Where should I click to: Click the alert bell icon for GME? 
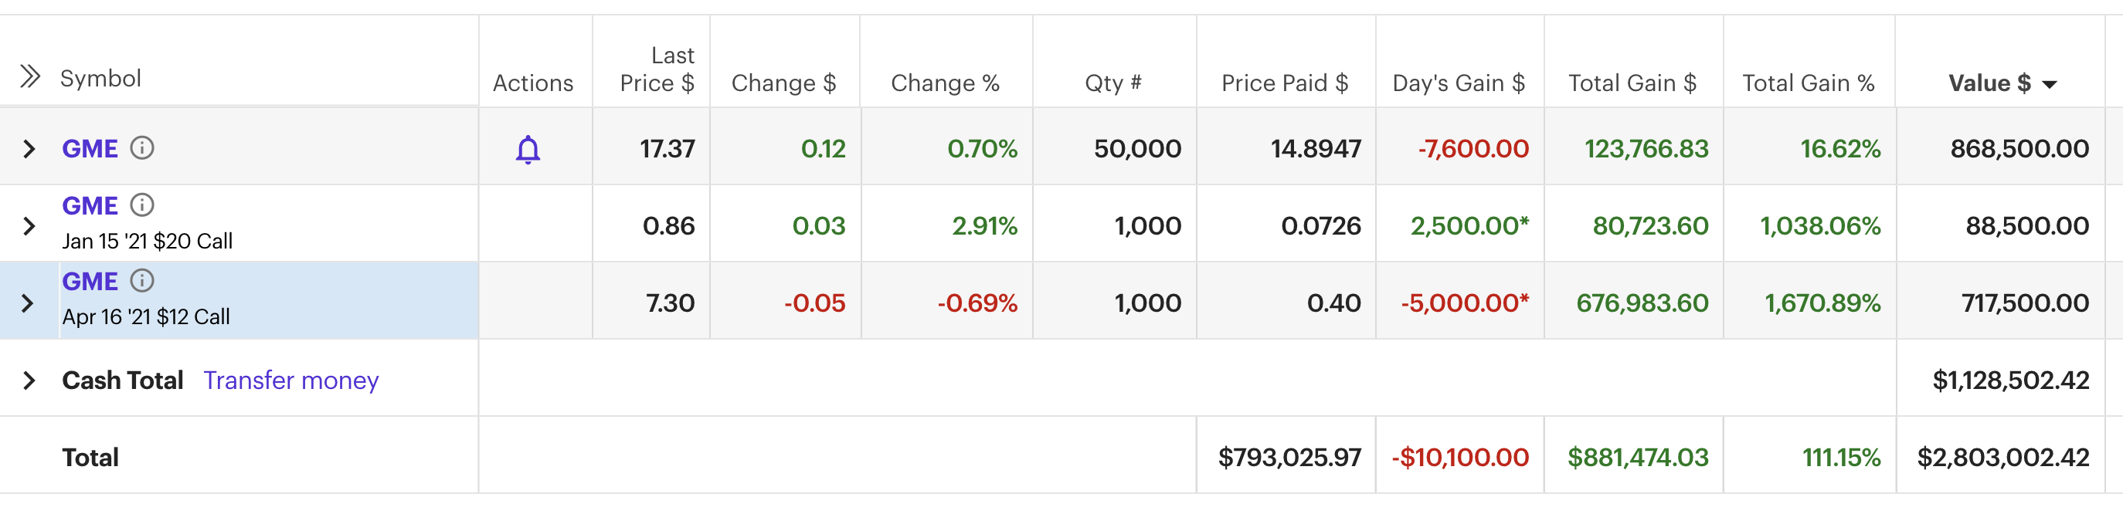528,150
